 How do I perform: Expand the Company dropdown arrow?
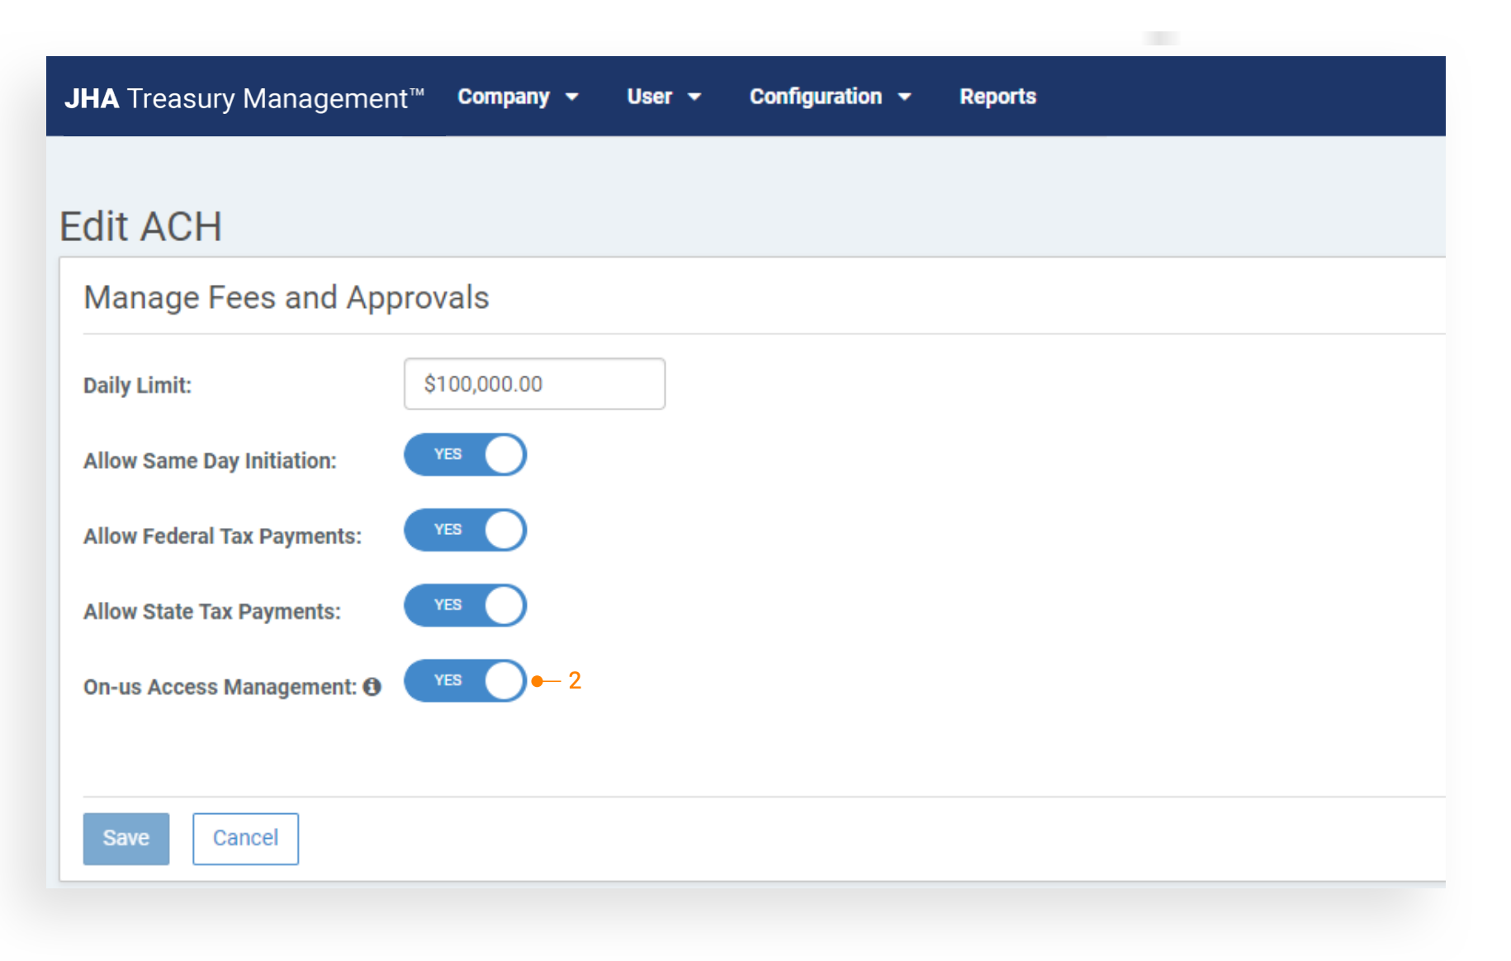pos(572,97)
